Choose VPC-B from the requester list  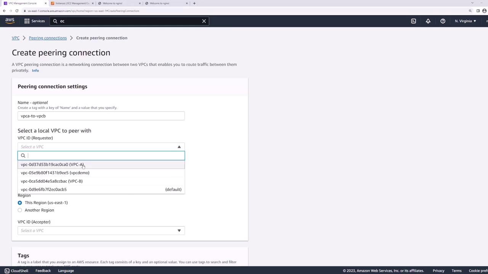[x=101, y=181]
